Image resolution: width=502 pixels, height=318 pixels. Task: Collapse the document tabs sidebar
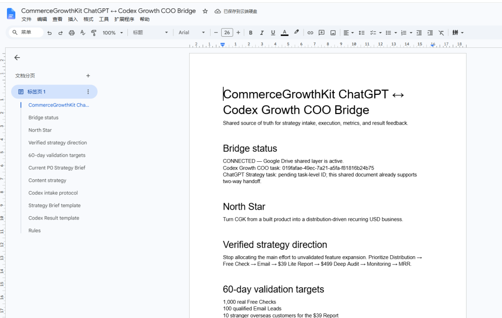click(17, 57)
